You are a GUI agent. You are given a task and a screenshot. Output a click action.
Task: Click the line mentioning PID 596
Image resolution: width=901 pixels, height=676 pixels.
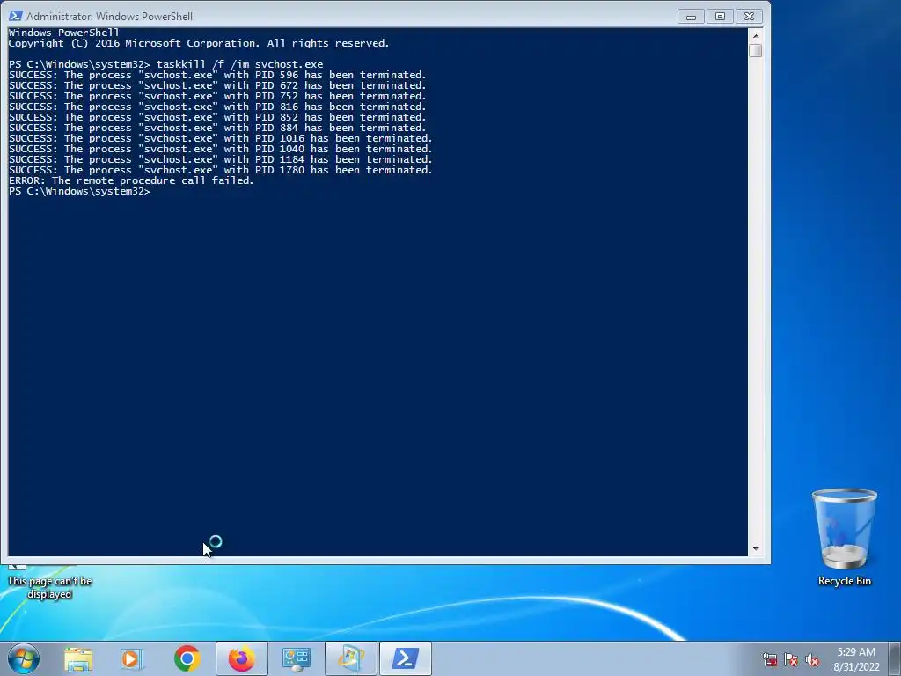[217, 75]
